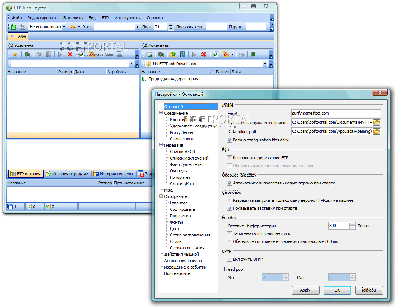Open the Файл menu
The image size is (395, 307).
click(x=17, y=18)
